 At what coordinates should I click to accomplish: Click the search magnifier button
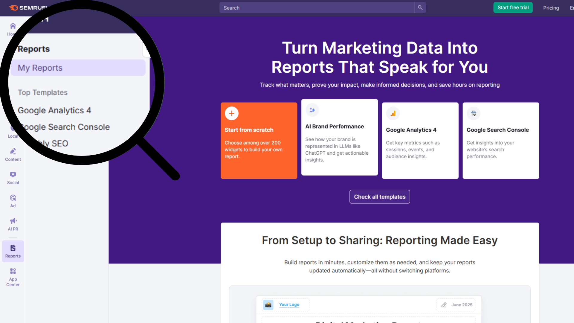tap(420, 7)
